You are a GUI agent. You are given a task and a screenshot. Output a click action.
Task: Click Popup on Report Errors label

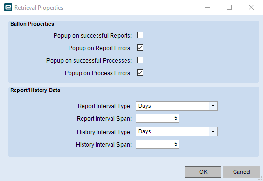point(100,48)
